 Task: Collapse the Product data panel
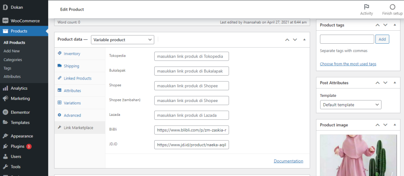click(304, 40)
